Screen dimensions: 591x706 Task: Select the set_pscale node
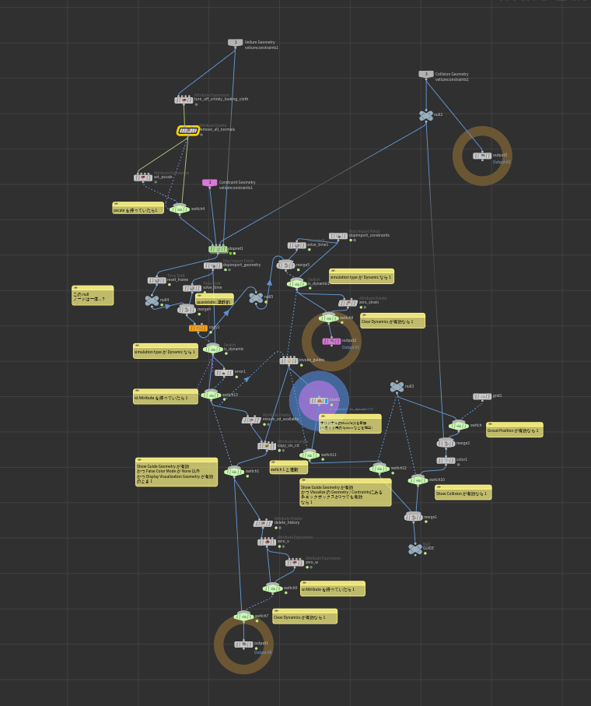(x=143, y=177)
